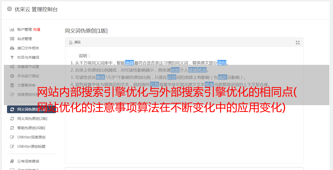Select UWriter深度原创 sidebar entry
333x170 pixels.
31,137
